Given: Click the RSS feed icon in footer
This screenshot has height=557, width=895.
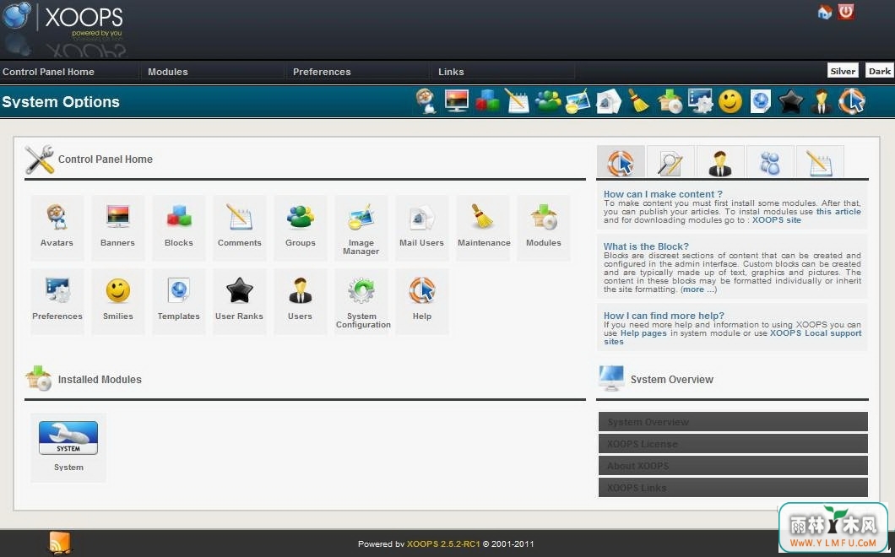Looking at the screenshot, I should (60, 543).
